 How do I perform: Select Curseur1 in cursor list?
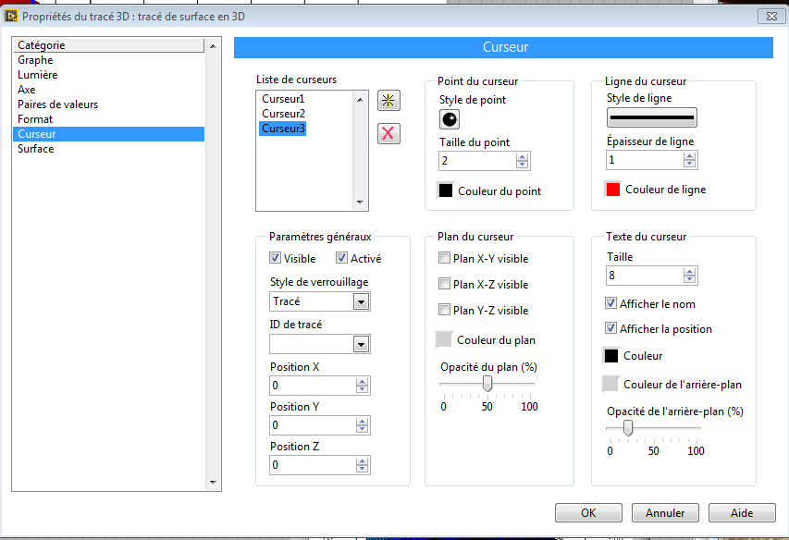click(x=283, y=99)
